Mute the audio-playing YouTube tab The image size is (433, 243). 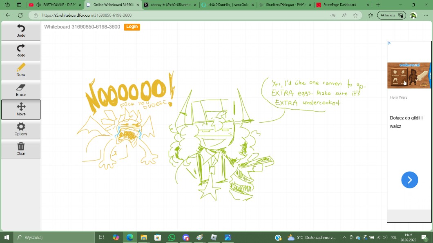pos(38,5)
